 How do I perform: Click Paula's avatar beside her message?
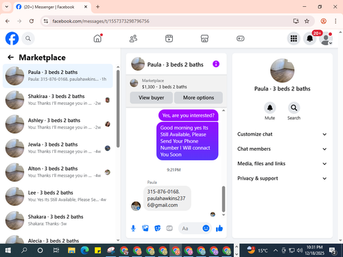[136, 206]
